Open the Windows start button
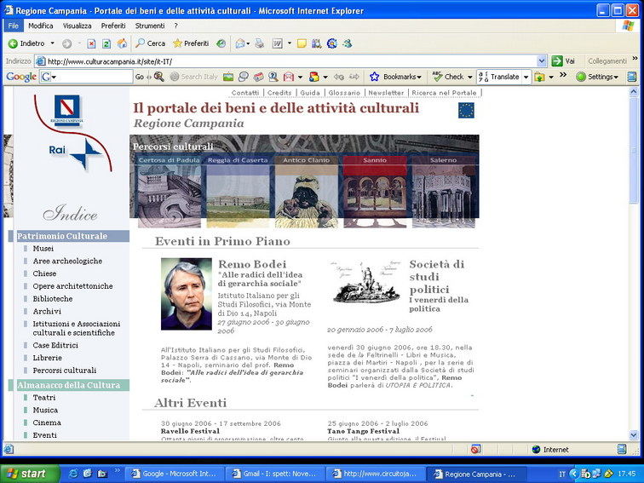 (x=30, y=474)
